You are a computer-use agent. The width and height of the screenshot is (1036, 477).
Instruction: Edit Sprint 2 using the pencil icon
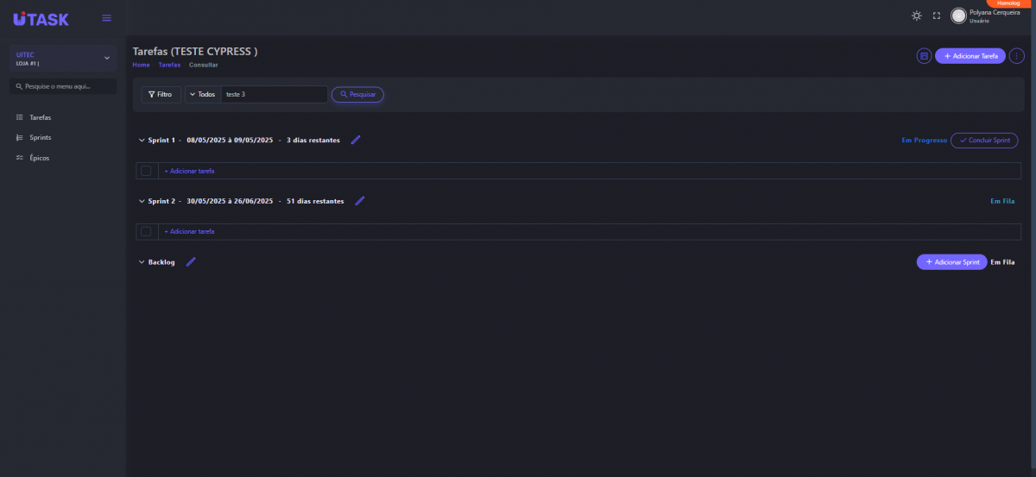click(360, 201)
